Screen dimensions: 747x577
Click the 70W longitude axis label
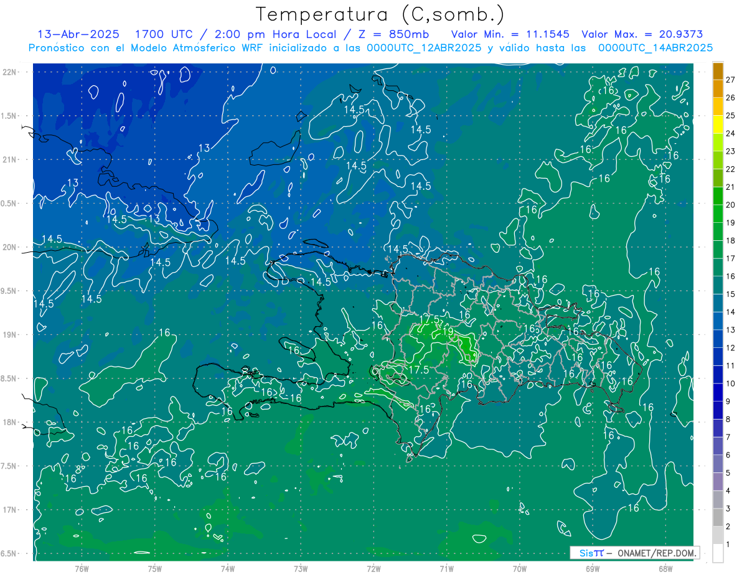point(519,568)
